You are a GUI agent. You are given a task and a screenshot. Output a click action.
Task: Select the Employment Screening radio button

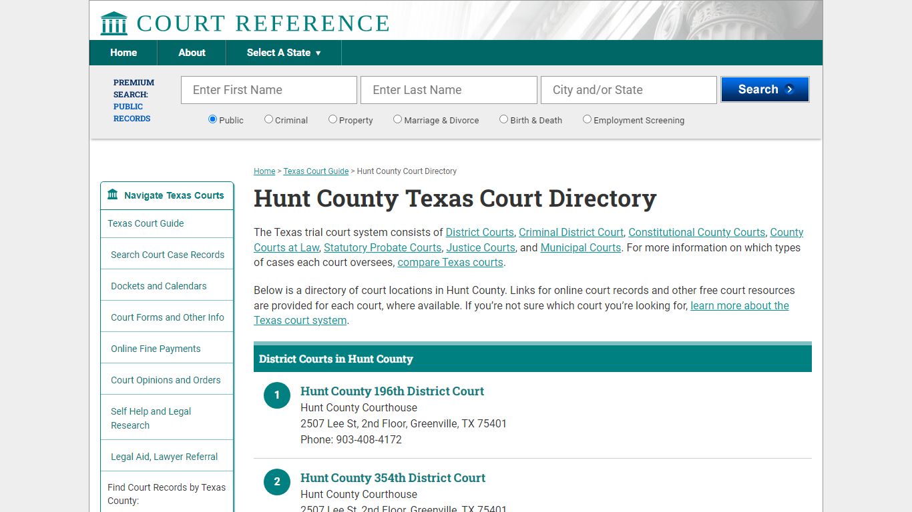click(x=587, y=119)
